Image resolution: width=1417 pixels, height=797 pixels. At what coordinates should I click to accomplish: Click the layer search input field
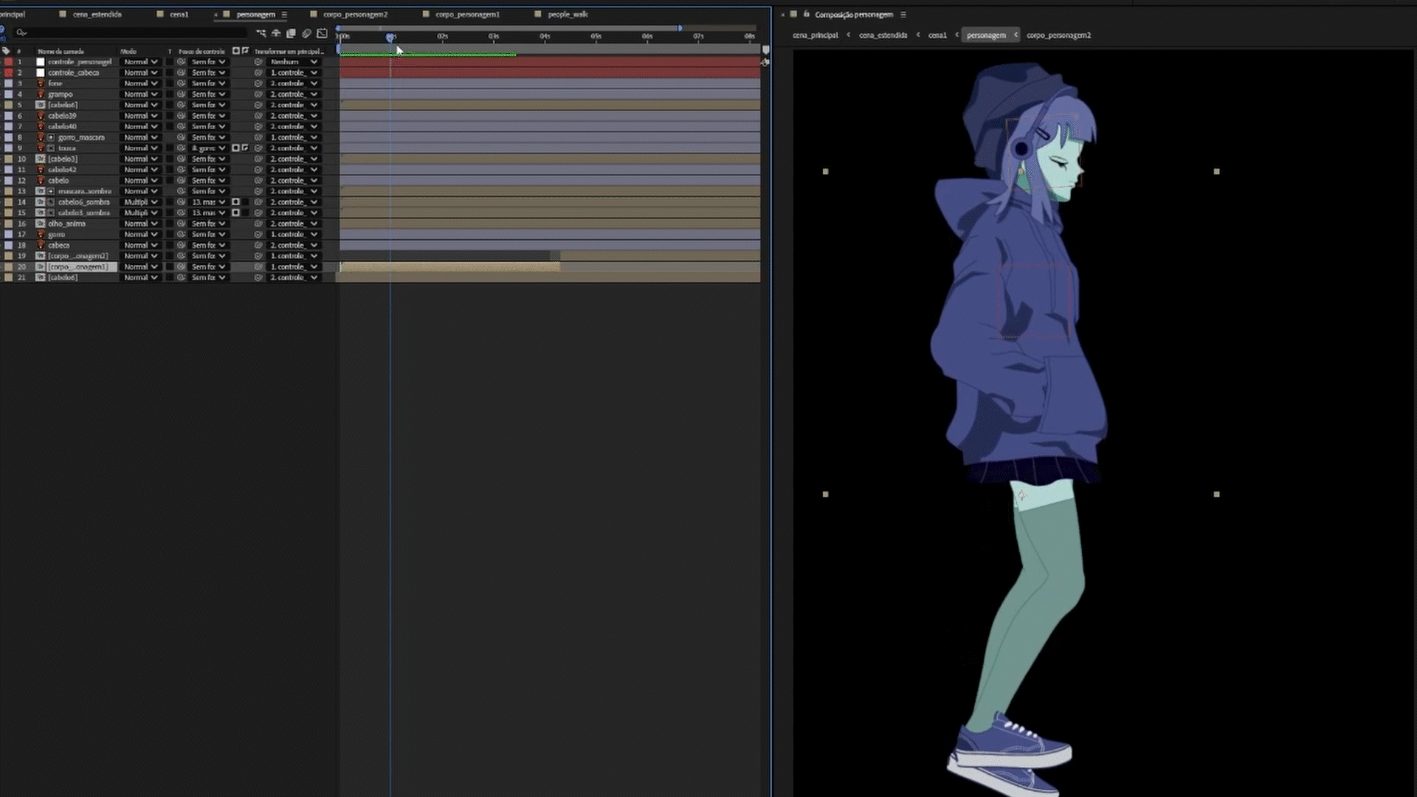coord(133,32)
